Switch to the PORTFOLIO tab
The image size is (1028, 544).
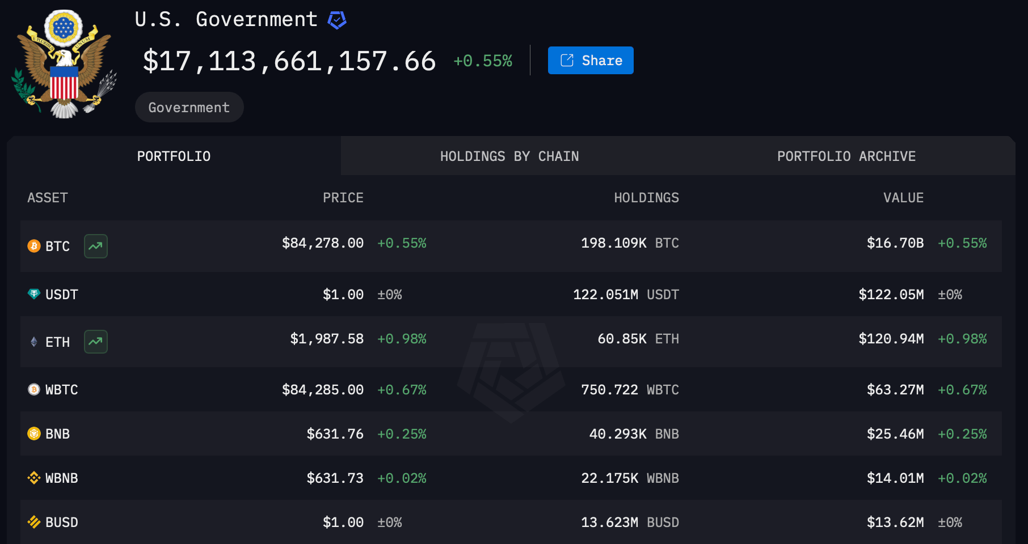[x=174, y=156]
